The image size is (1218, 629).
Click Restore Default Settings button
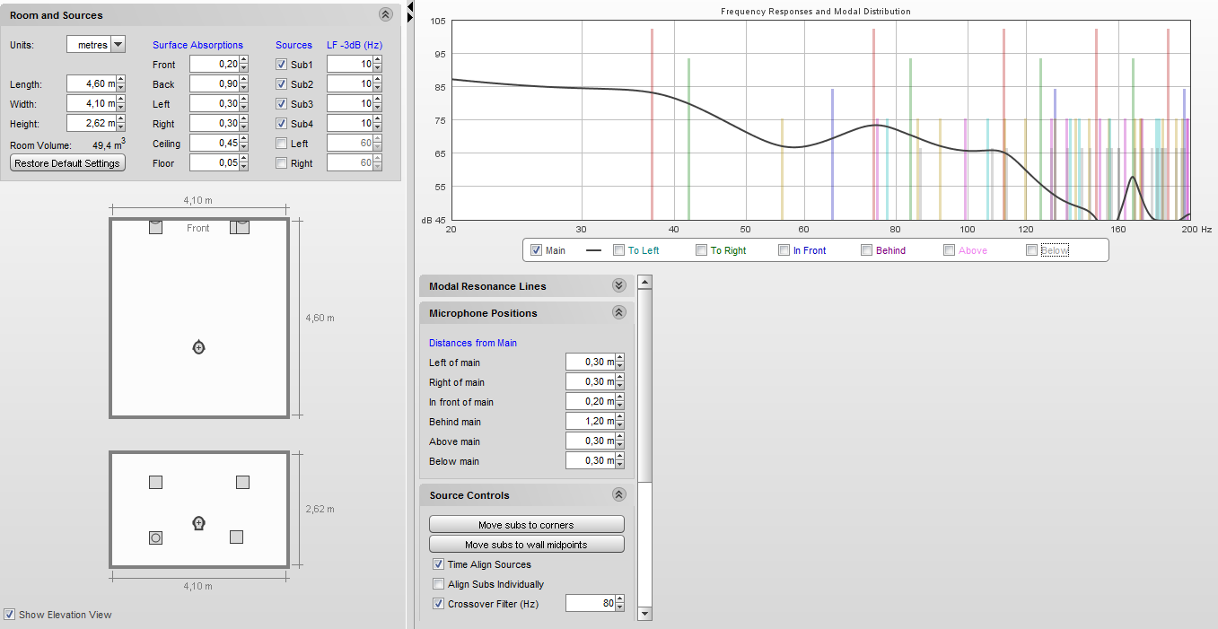[x=67, y=163]
